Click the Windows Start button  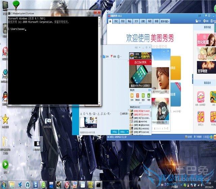click(x=5, y=185)
